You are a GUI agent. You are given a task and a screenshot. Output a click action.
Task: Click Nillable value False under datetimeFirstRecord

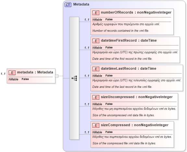tap(109, 47)
